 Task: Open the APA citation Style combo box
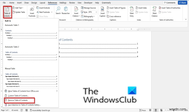point(93,12)
